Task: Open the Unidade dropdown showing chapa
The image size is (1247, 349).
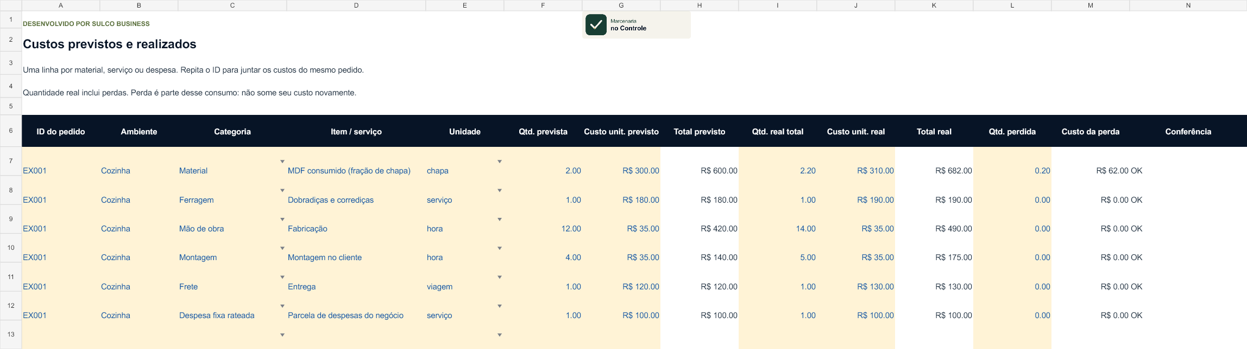Action: (x=500, y=161)
